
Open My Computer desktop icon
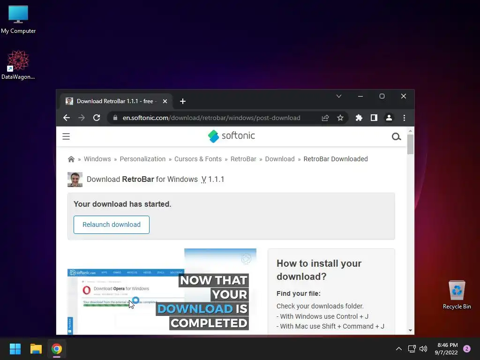[18, 19]
